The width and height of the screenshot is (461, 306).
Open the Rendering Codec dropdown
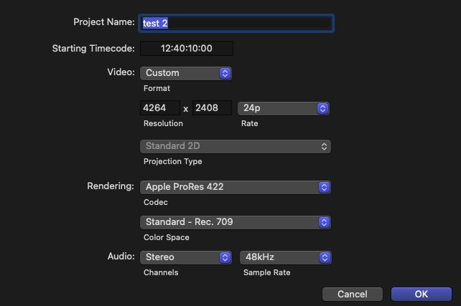click(x=235, y=187)
